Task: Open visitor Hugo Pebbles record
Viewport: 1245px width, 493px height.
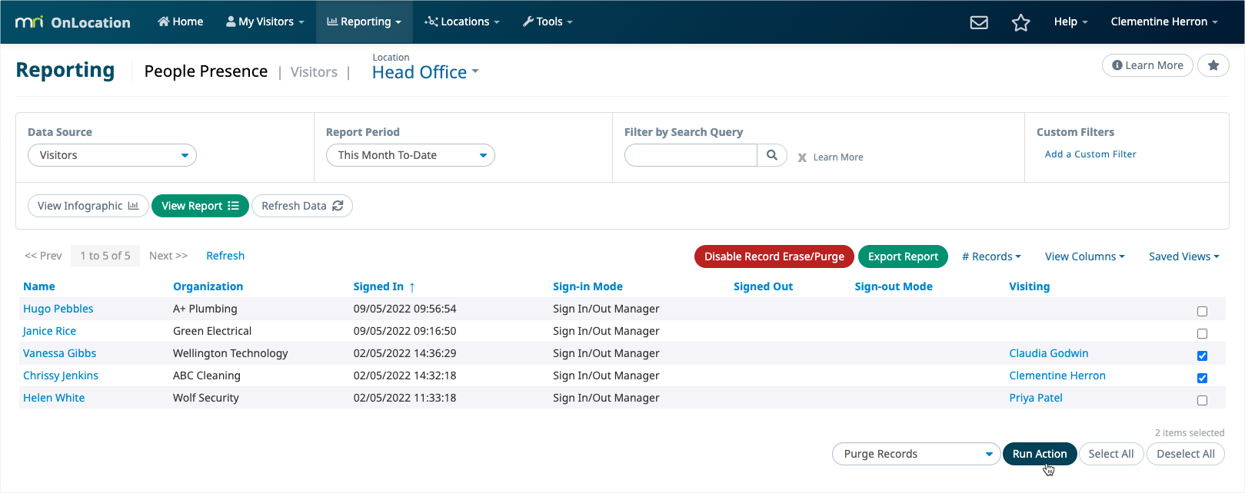Action: [x=58, y=309]
